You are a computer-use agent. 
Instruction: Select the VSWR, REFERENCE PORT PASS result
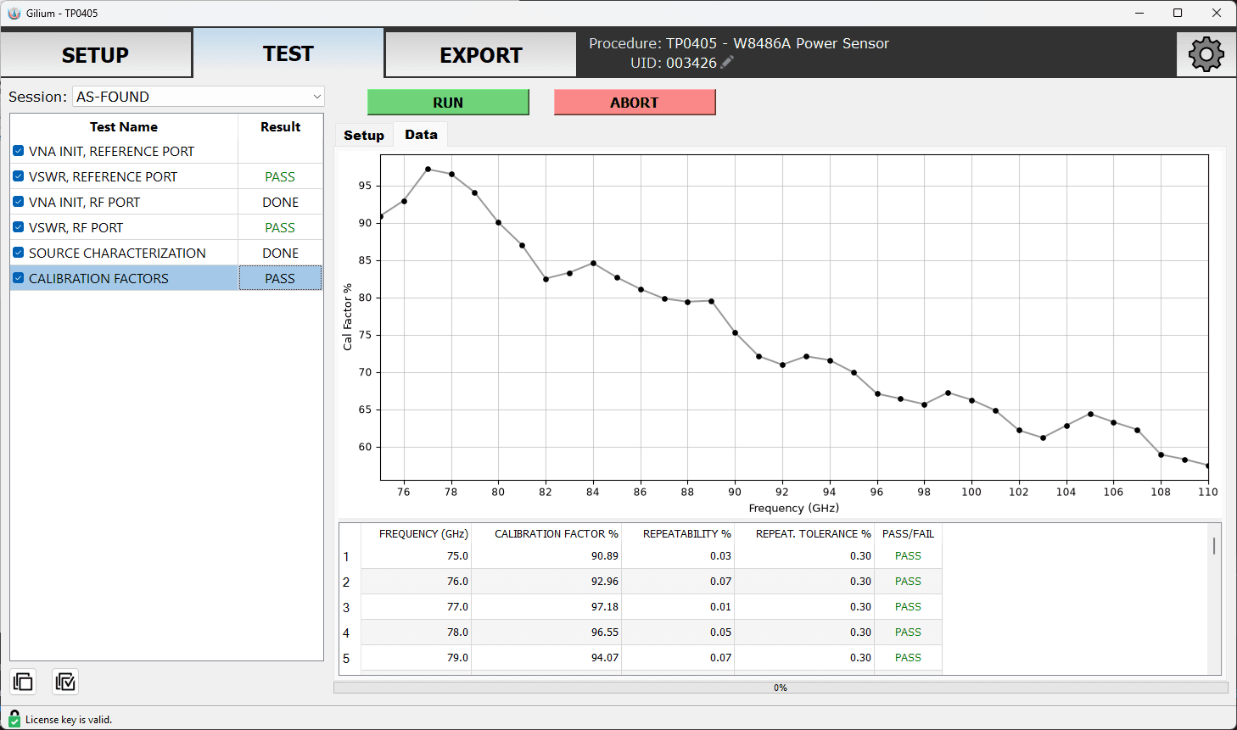pos(280,176)
